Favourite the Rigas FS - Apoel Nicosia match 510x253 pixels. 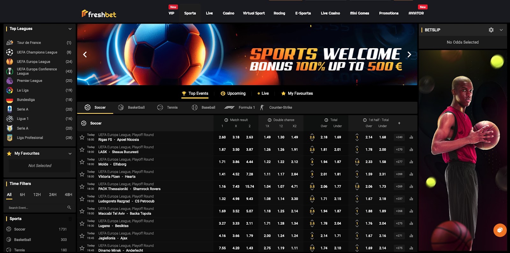[82, 137]
